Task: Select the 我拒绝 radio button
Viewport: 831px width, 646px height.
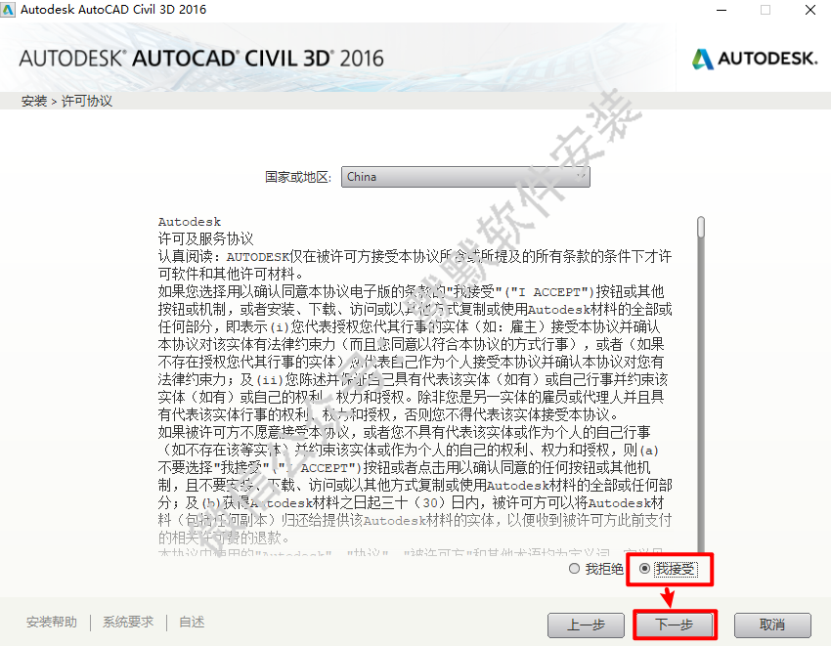Action: click(x=574, y=569)
